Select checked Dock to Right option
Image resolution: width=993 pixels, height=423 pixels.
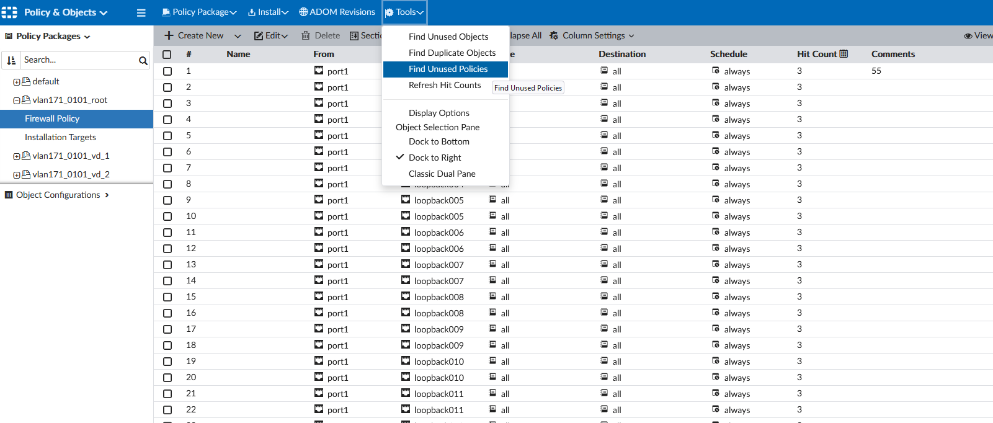(x=435, y=158)
